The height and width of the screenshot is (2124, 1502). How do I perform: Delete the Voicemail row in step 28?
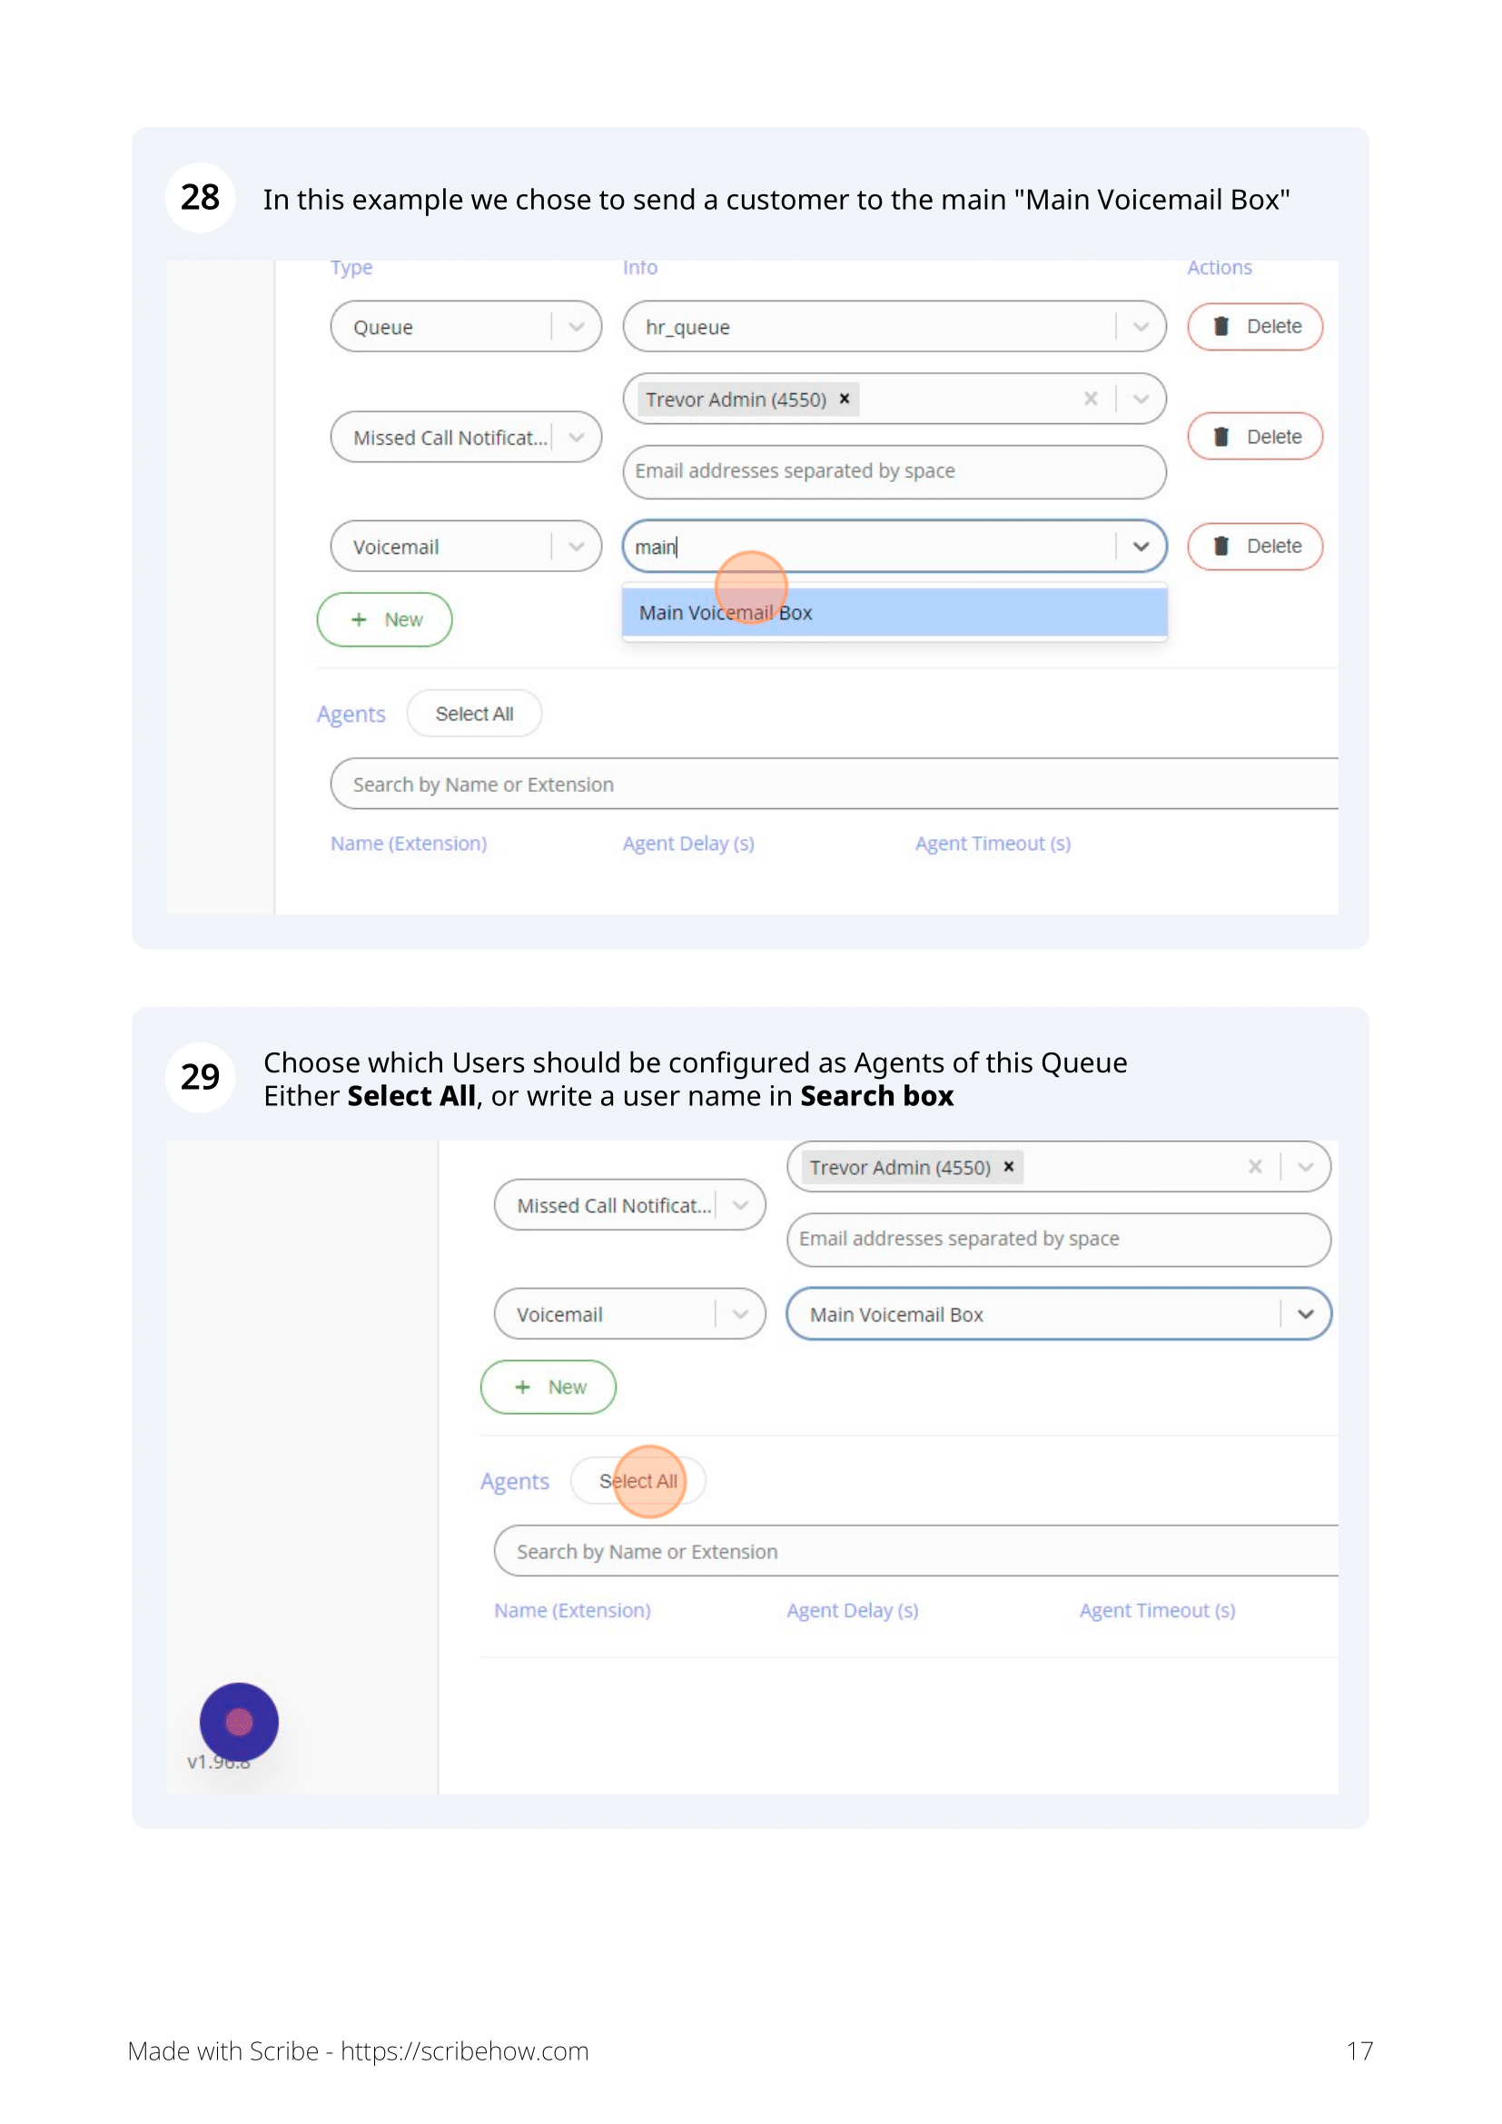click(1254, 546)
